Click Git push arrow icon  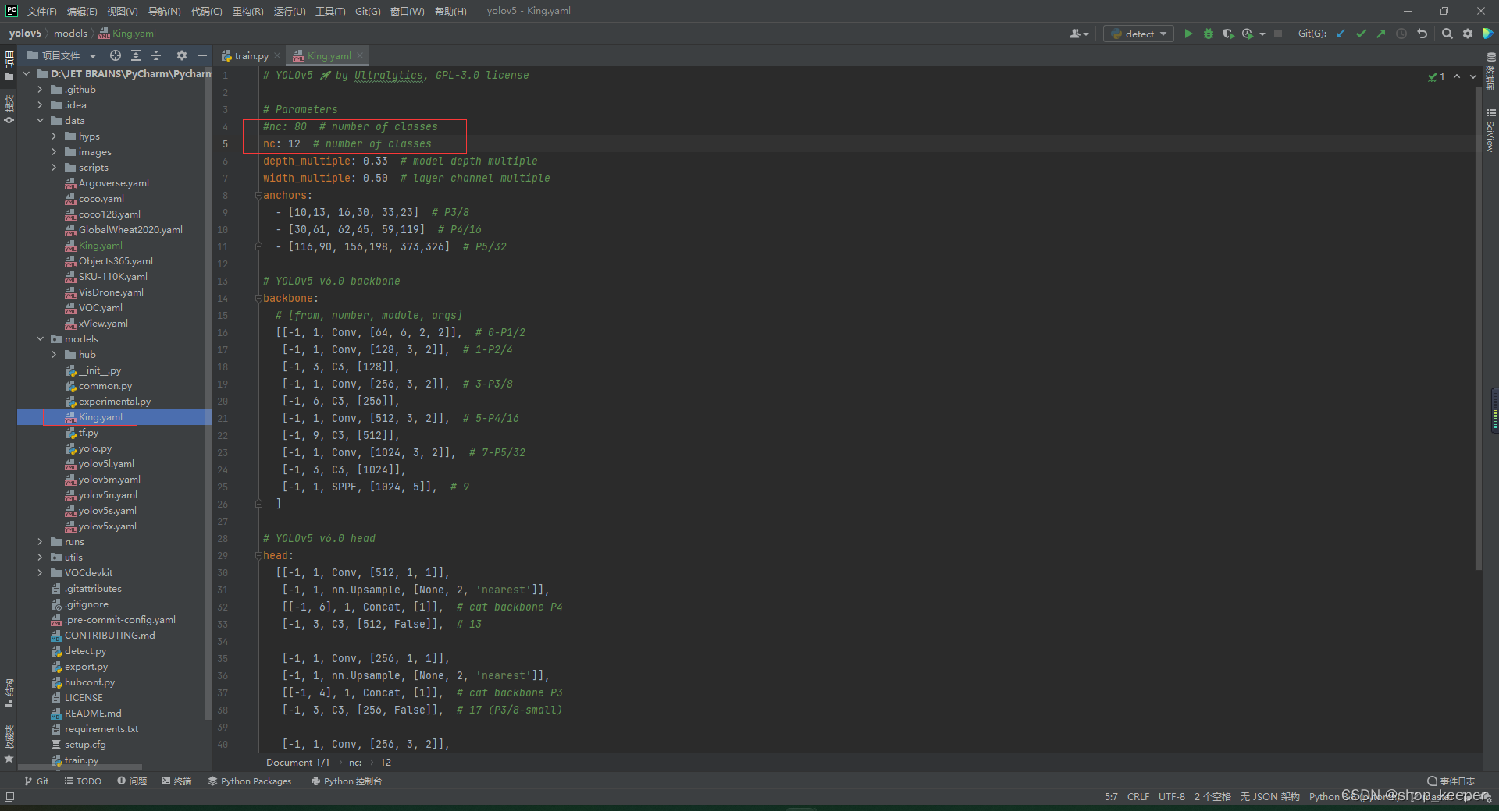pos(1381,34)
